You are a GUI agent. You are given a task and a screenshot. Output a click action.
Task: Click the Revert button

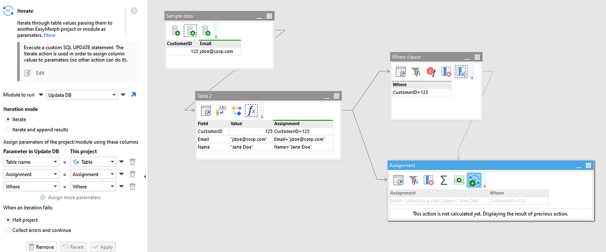(72, 247)
